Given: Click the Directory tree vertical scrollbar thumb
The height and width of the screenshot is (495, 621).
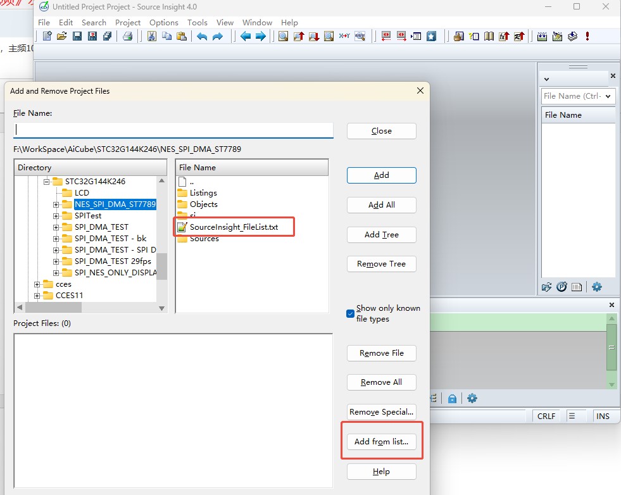Looking at the screenshot, I should [x=161, y=266].
